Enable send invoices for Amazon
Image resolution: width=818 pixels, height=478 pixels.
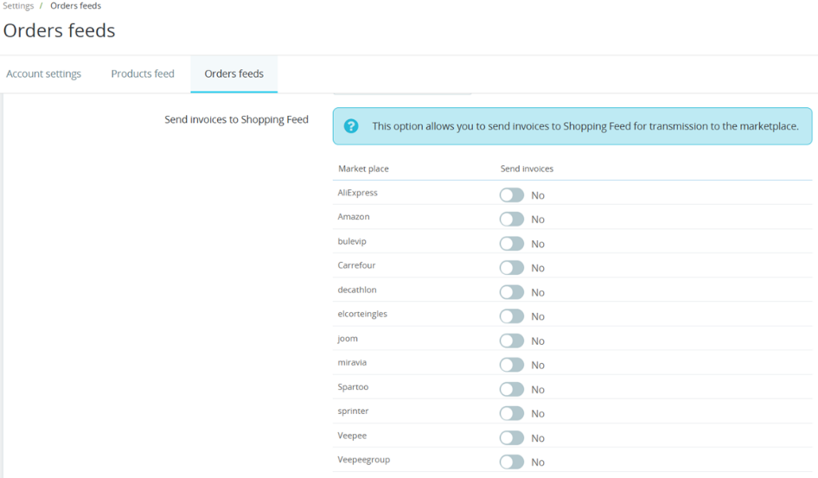coord(511,219)
